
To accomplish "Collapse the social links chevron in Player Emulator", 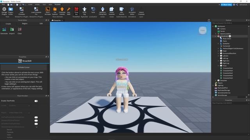I will (x=36, y=127).
